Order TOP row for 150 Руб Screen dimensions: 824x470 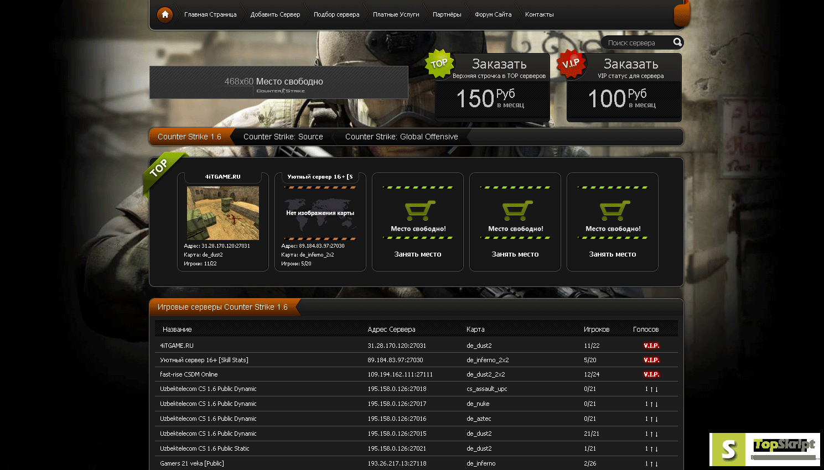click(493, 87)
